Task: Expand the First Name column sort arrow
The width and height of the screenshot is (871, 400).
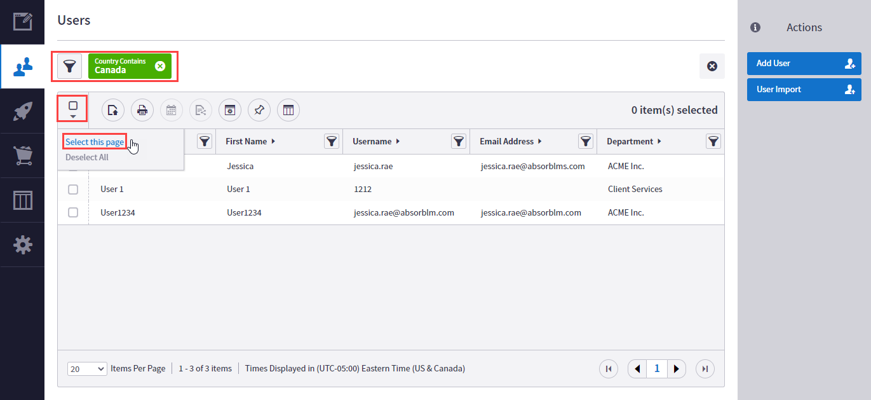Action: pos(273,141)
